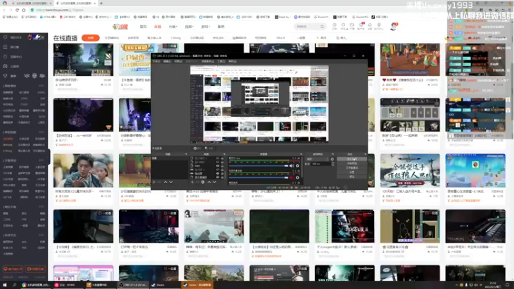The height and width of the screenshot is (289, 514).
Task: Open OBS Scene Collection menu
Action: (208, 61)
